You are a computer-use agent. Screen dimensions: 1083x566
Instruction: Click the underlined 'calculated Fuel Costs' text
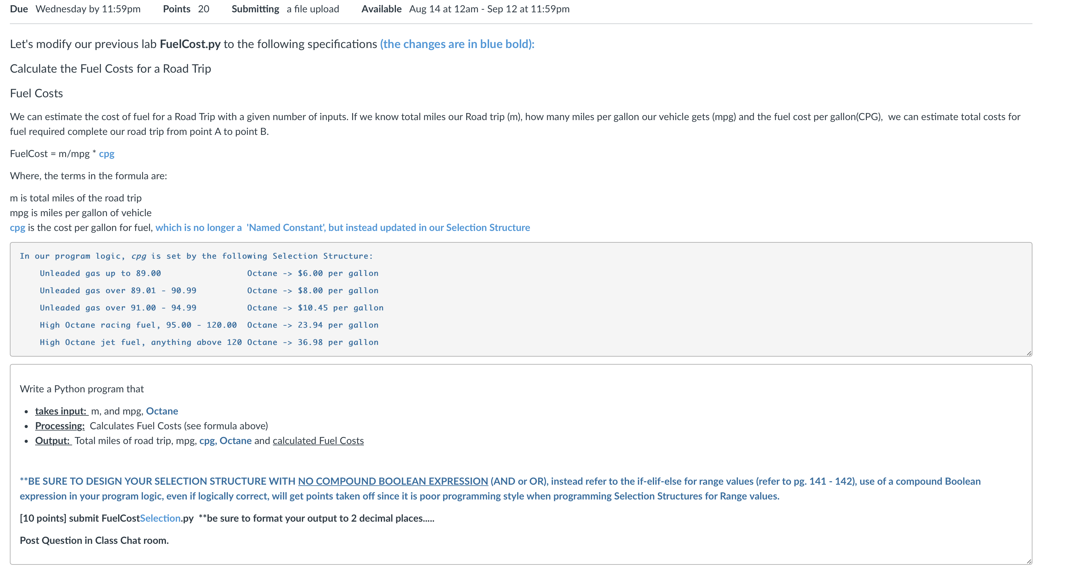[x=318, y=440]
